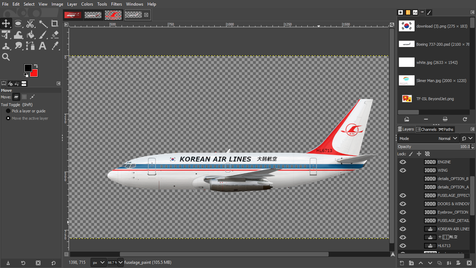The height and width of the screenshot is (268, 476).
Task: Hide the WING layer
Action: click(x=403, y=170)
